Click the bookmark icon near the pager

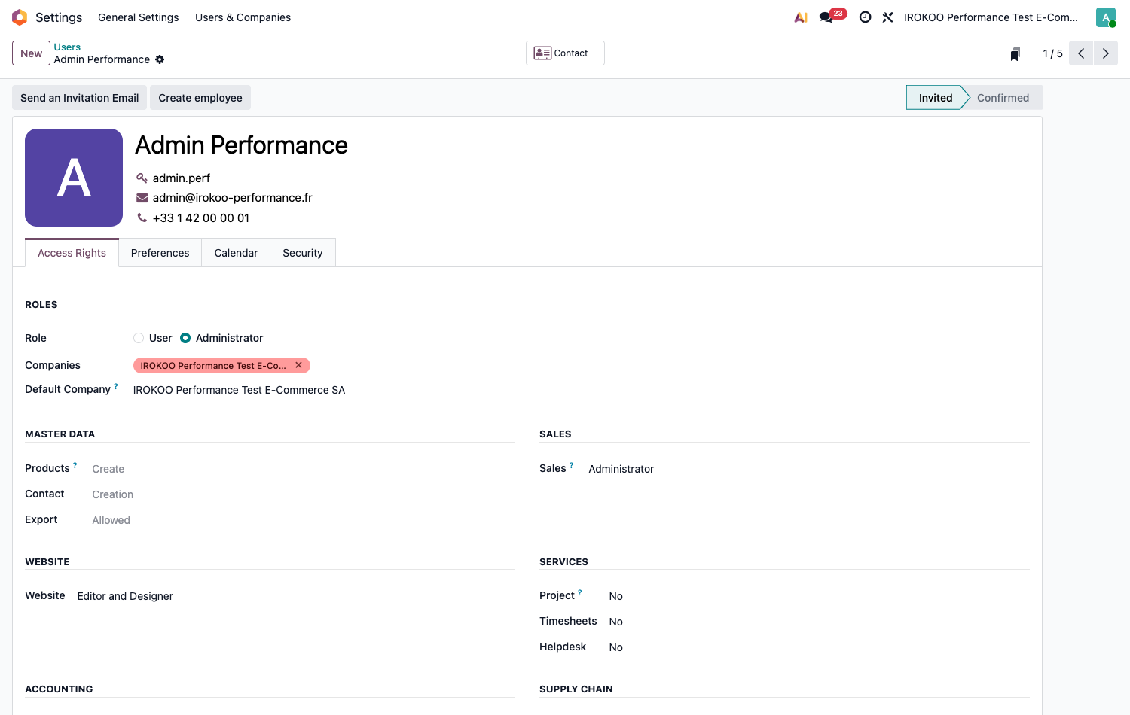pyautogui.click(x=1015, y=54)
